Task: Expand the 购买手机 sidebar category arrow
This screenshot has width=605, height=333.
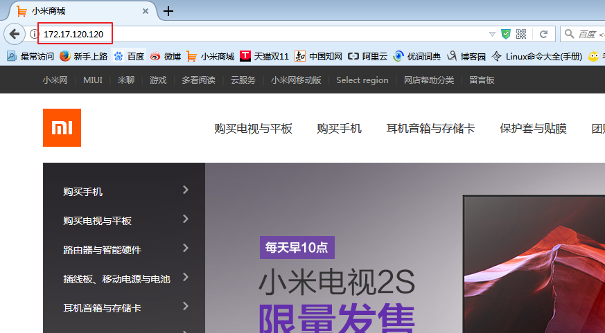Action: pyautogui.click(x=186, y=190)
